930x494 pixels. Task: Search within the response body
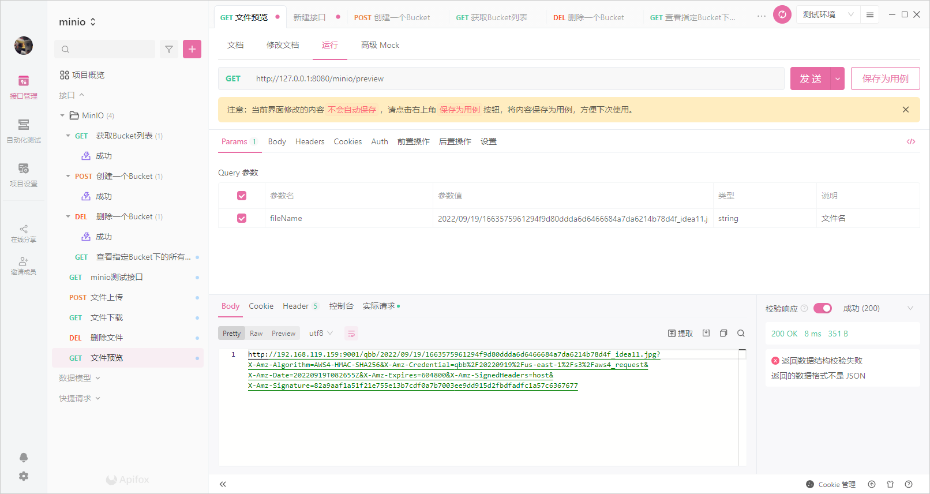741,333
